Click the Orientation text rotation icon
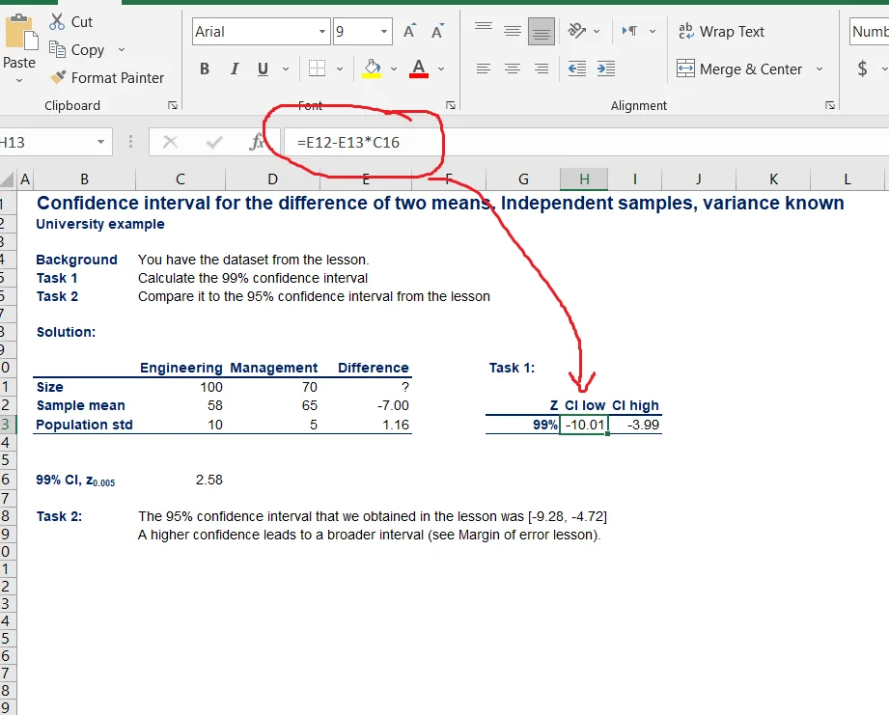 tap(577, 31)
